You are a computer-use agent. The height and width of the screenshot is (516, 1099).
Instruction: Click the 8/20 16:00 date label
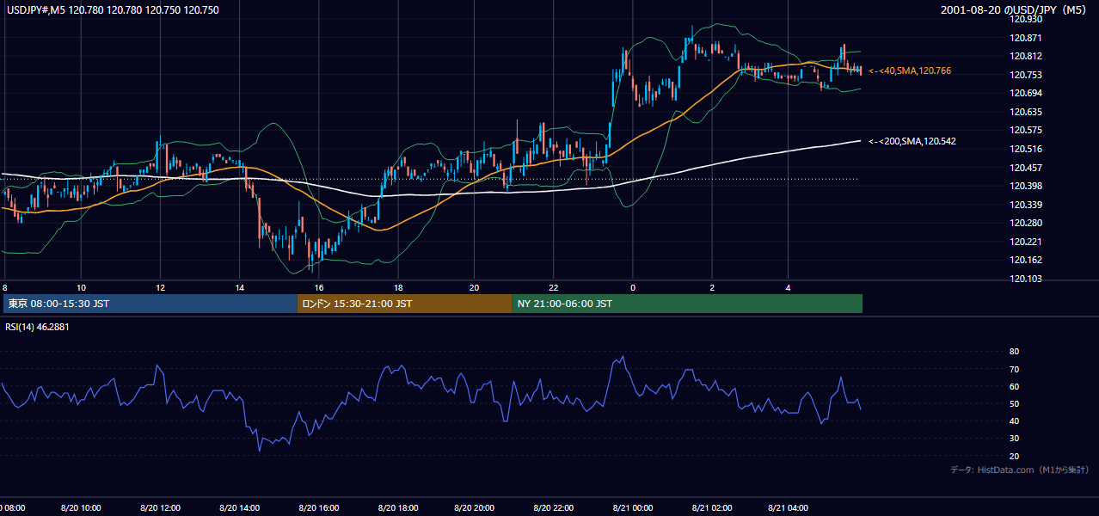(x=318, y=507)
